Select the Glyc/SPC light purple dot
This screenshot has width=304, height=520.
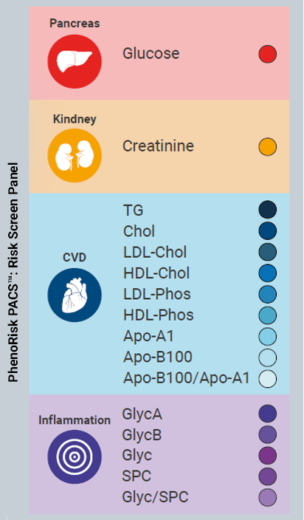pos(268,497)
